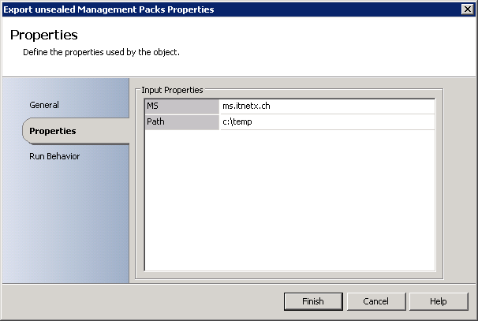Open Help for this dialog

439,301
